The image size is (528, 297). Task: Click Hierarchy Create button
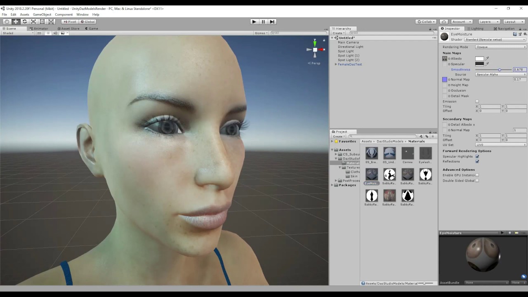click(338, 33)
